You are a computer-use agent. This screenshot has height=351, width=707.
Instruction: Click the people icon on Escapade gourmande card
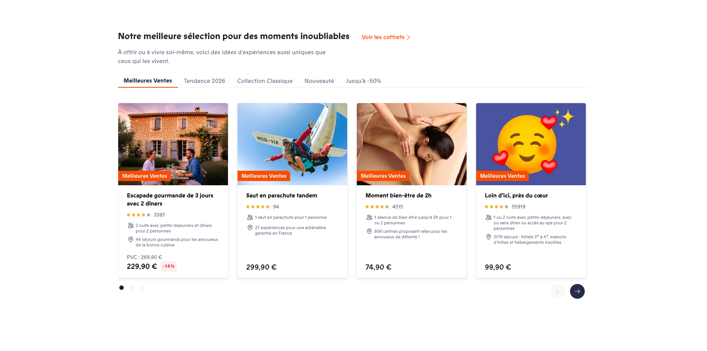pyautogui.click(x=131, y=225)
